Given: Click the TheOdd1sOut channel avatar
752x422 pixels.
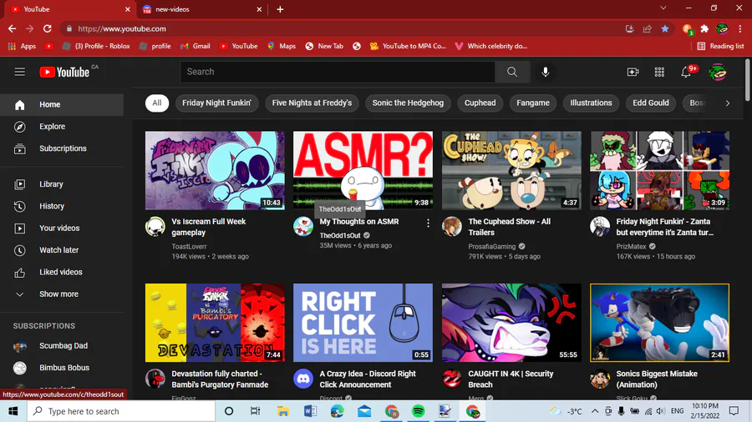Looking at the screenshot, I should pos(303,226).
